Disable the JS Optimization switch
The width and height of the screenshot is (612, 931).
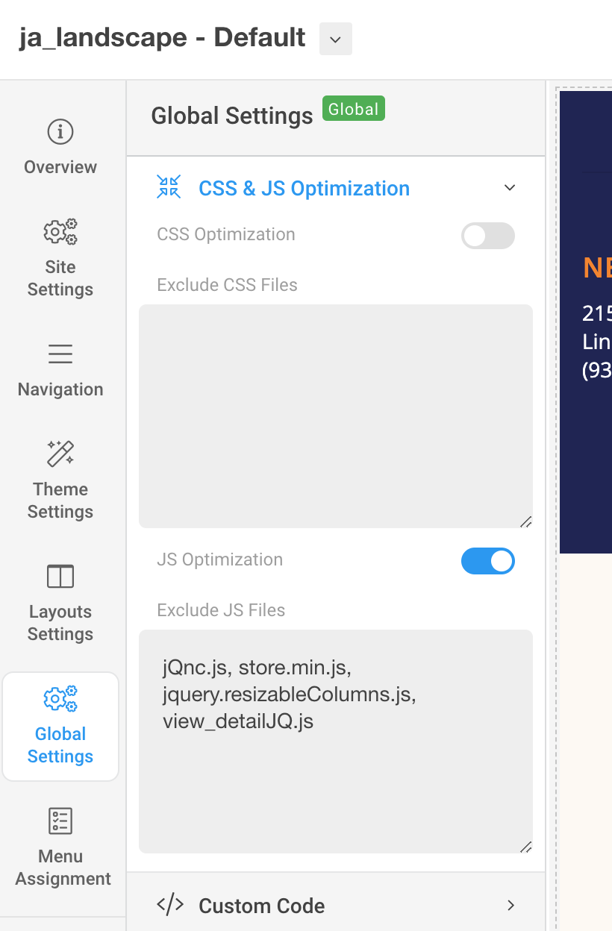488,561
